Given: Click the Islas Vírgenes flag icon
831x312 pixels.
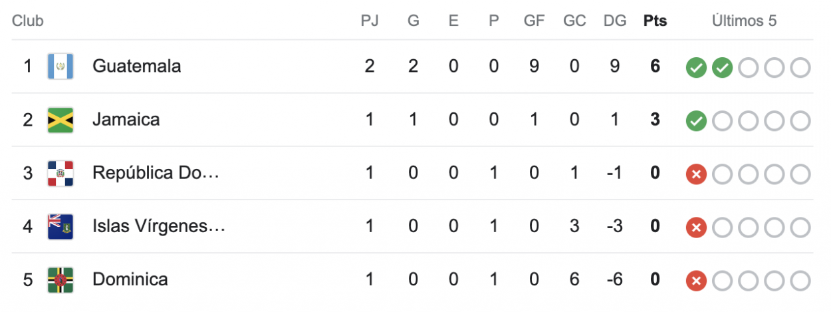Looking at the screenshot, I should click(60, 226).
